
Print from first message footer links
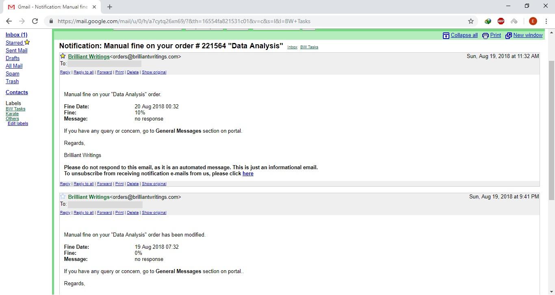click(119, 184)
